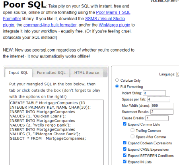The image size is (179, 165).
Task: Click the 'VALUES (1, 'Quicken Loans');' line
Action: click(38, 116)
